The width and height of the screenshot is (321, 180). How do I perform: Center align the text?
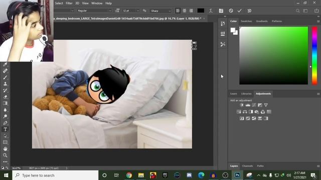185,10
